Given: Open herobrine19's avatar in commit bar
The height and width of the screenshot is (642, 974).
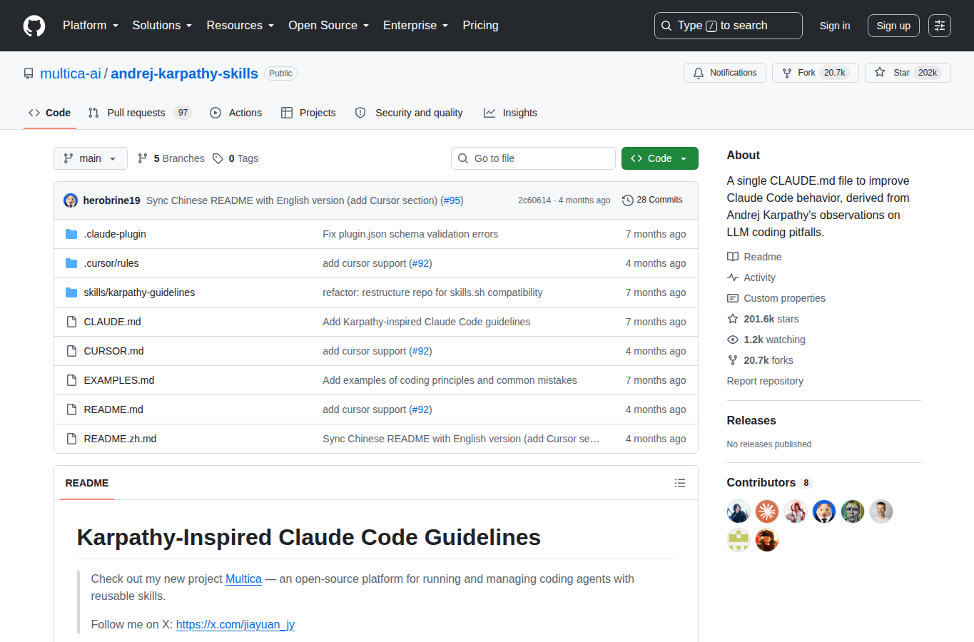Looking at the screenshot, I should click(x=71, y=200).
